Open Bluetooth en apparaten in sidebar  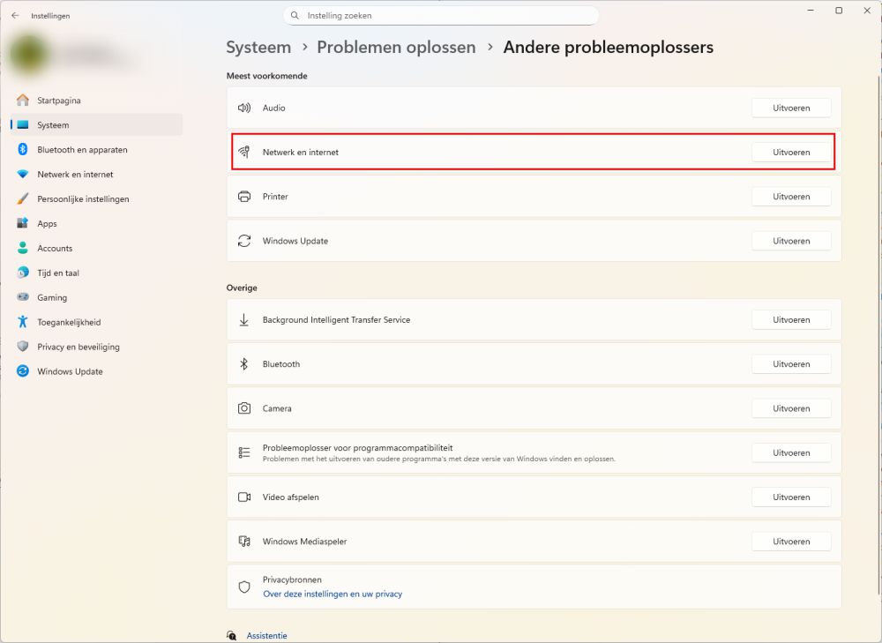[82, 150]
